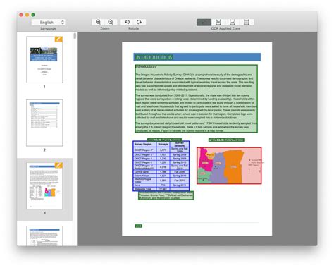
Task: Open page 1 thumbnail
Action: (44, 59)
